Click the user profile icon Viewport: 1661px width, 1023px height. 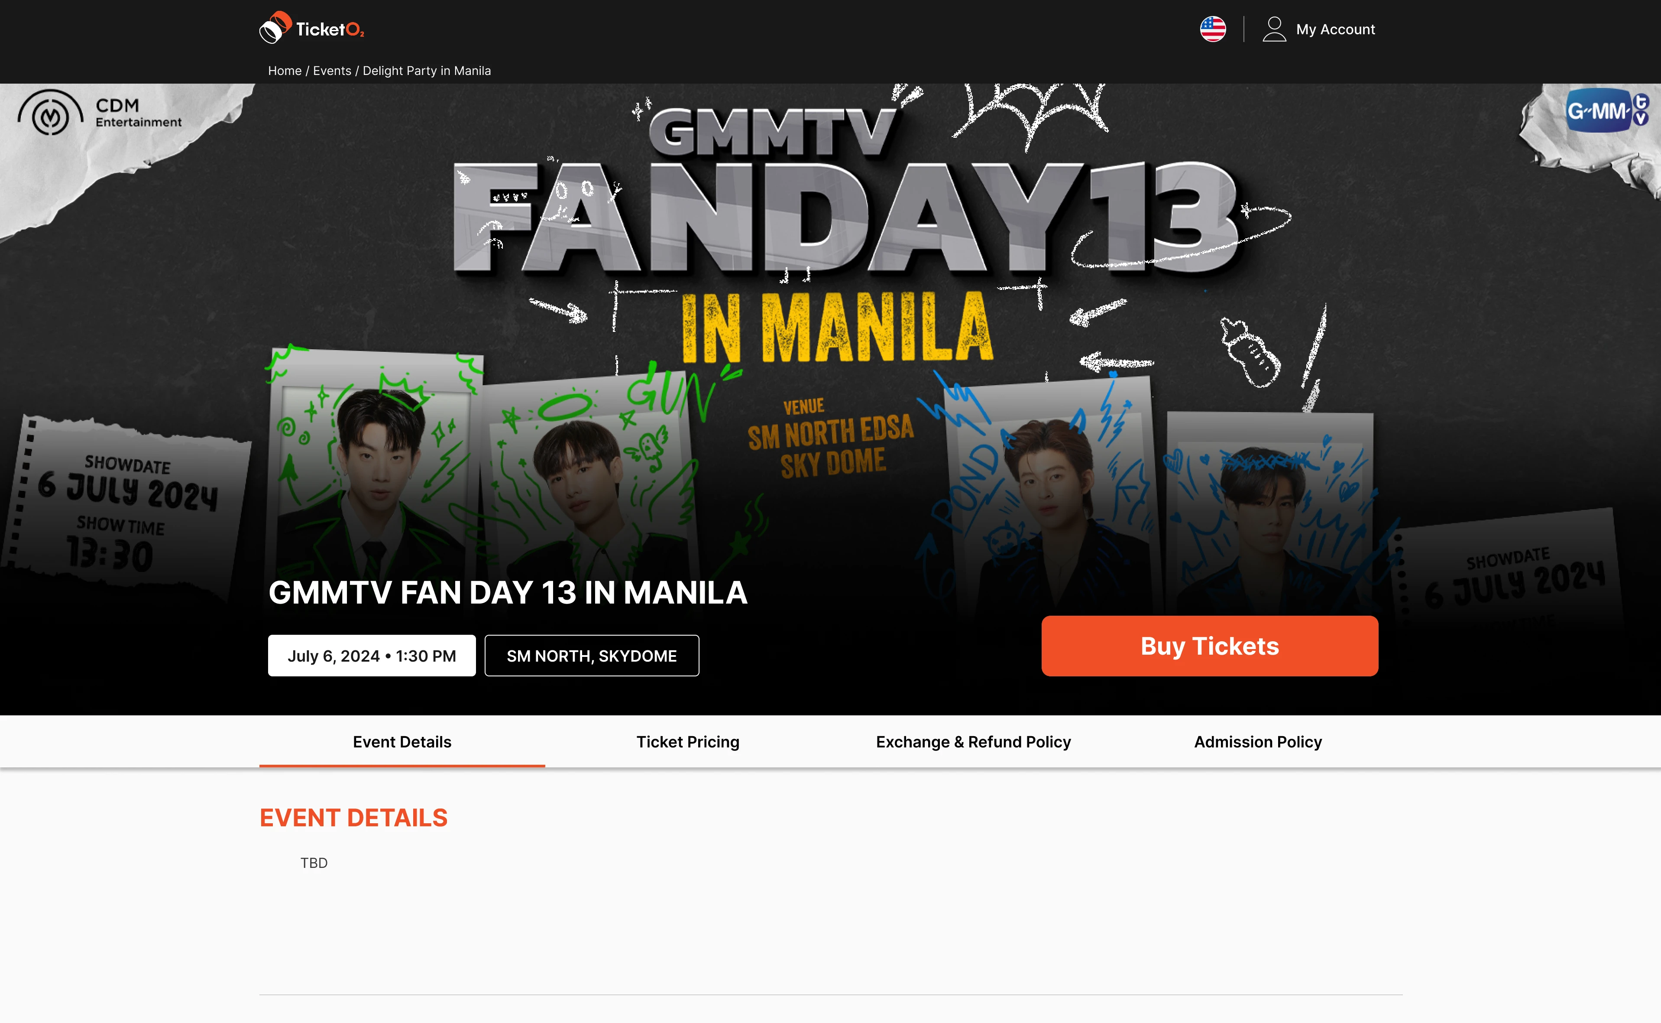(1274, 29)
